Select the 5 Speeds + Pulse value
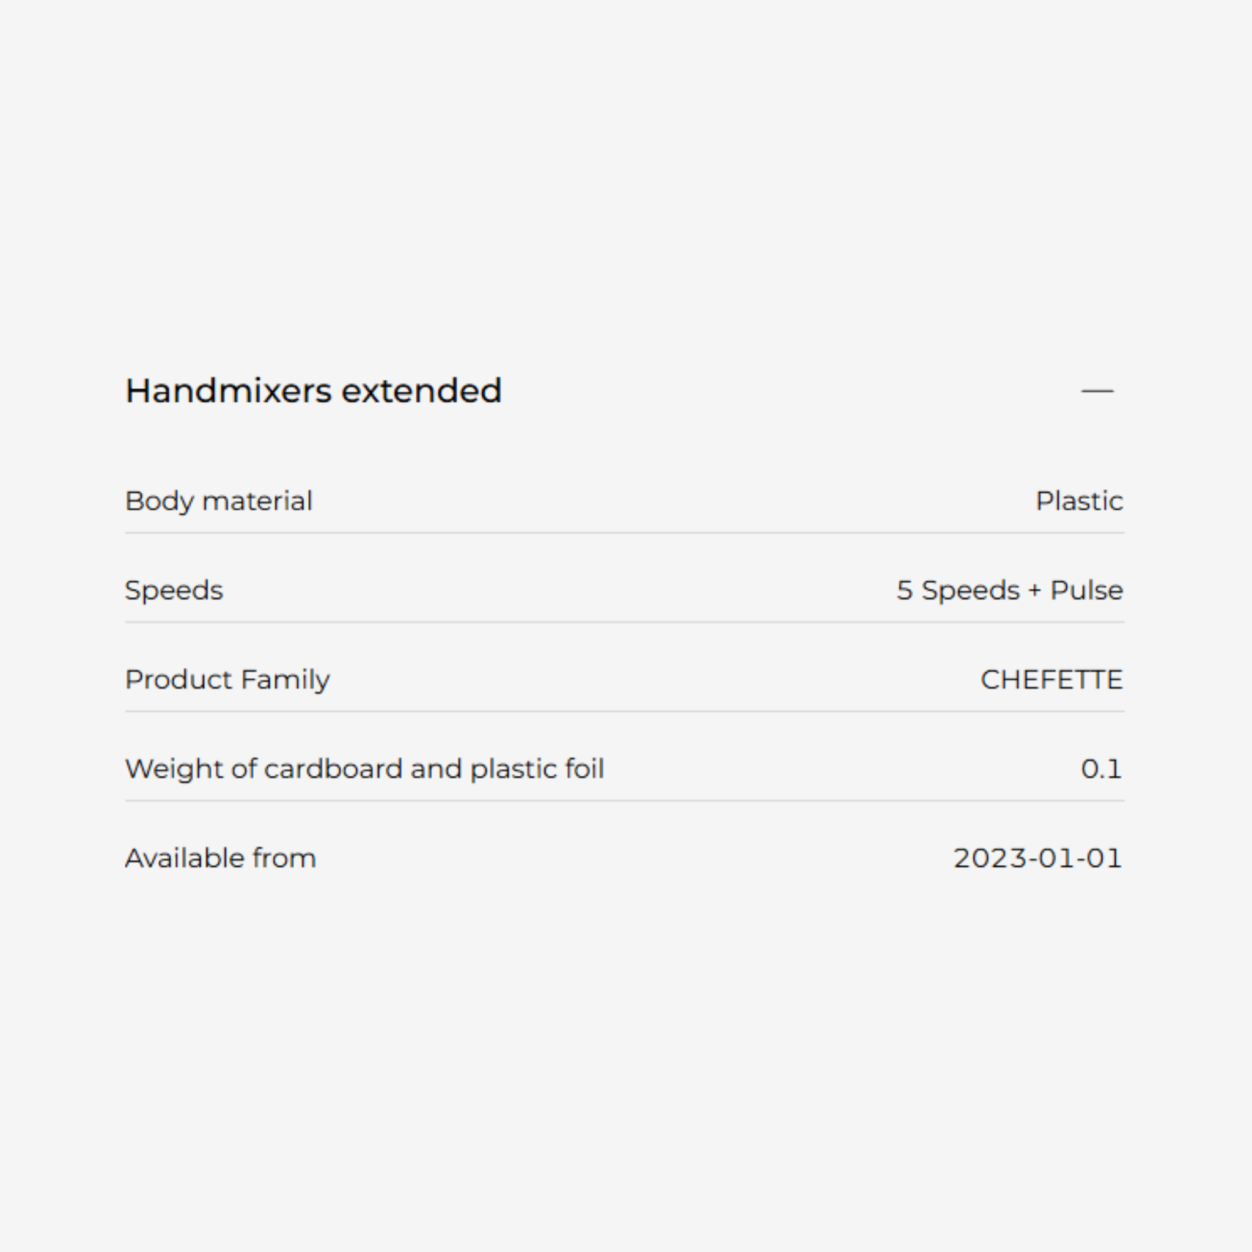 pos(1009,591)
